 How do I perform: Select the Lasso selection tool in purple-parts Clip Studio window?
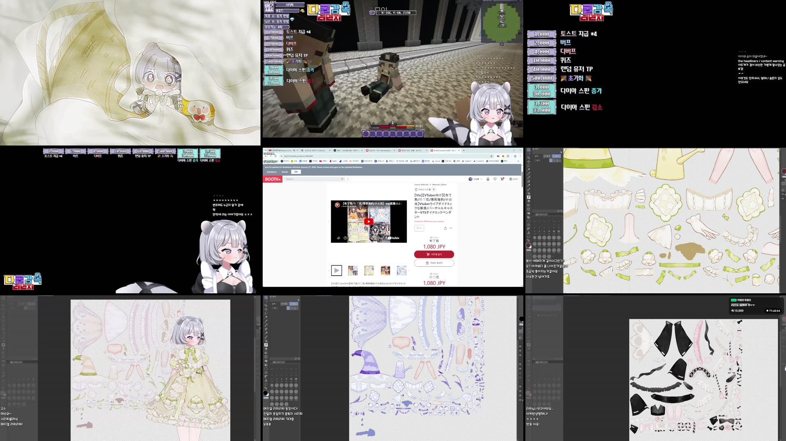click(x=266, y=313)
